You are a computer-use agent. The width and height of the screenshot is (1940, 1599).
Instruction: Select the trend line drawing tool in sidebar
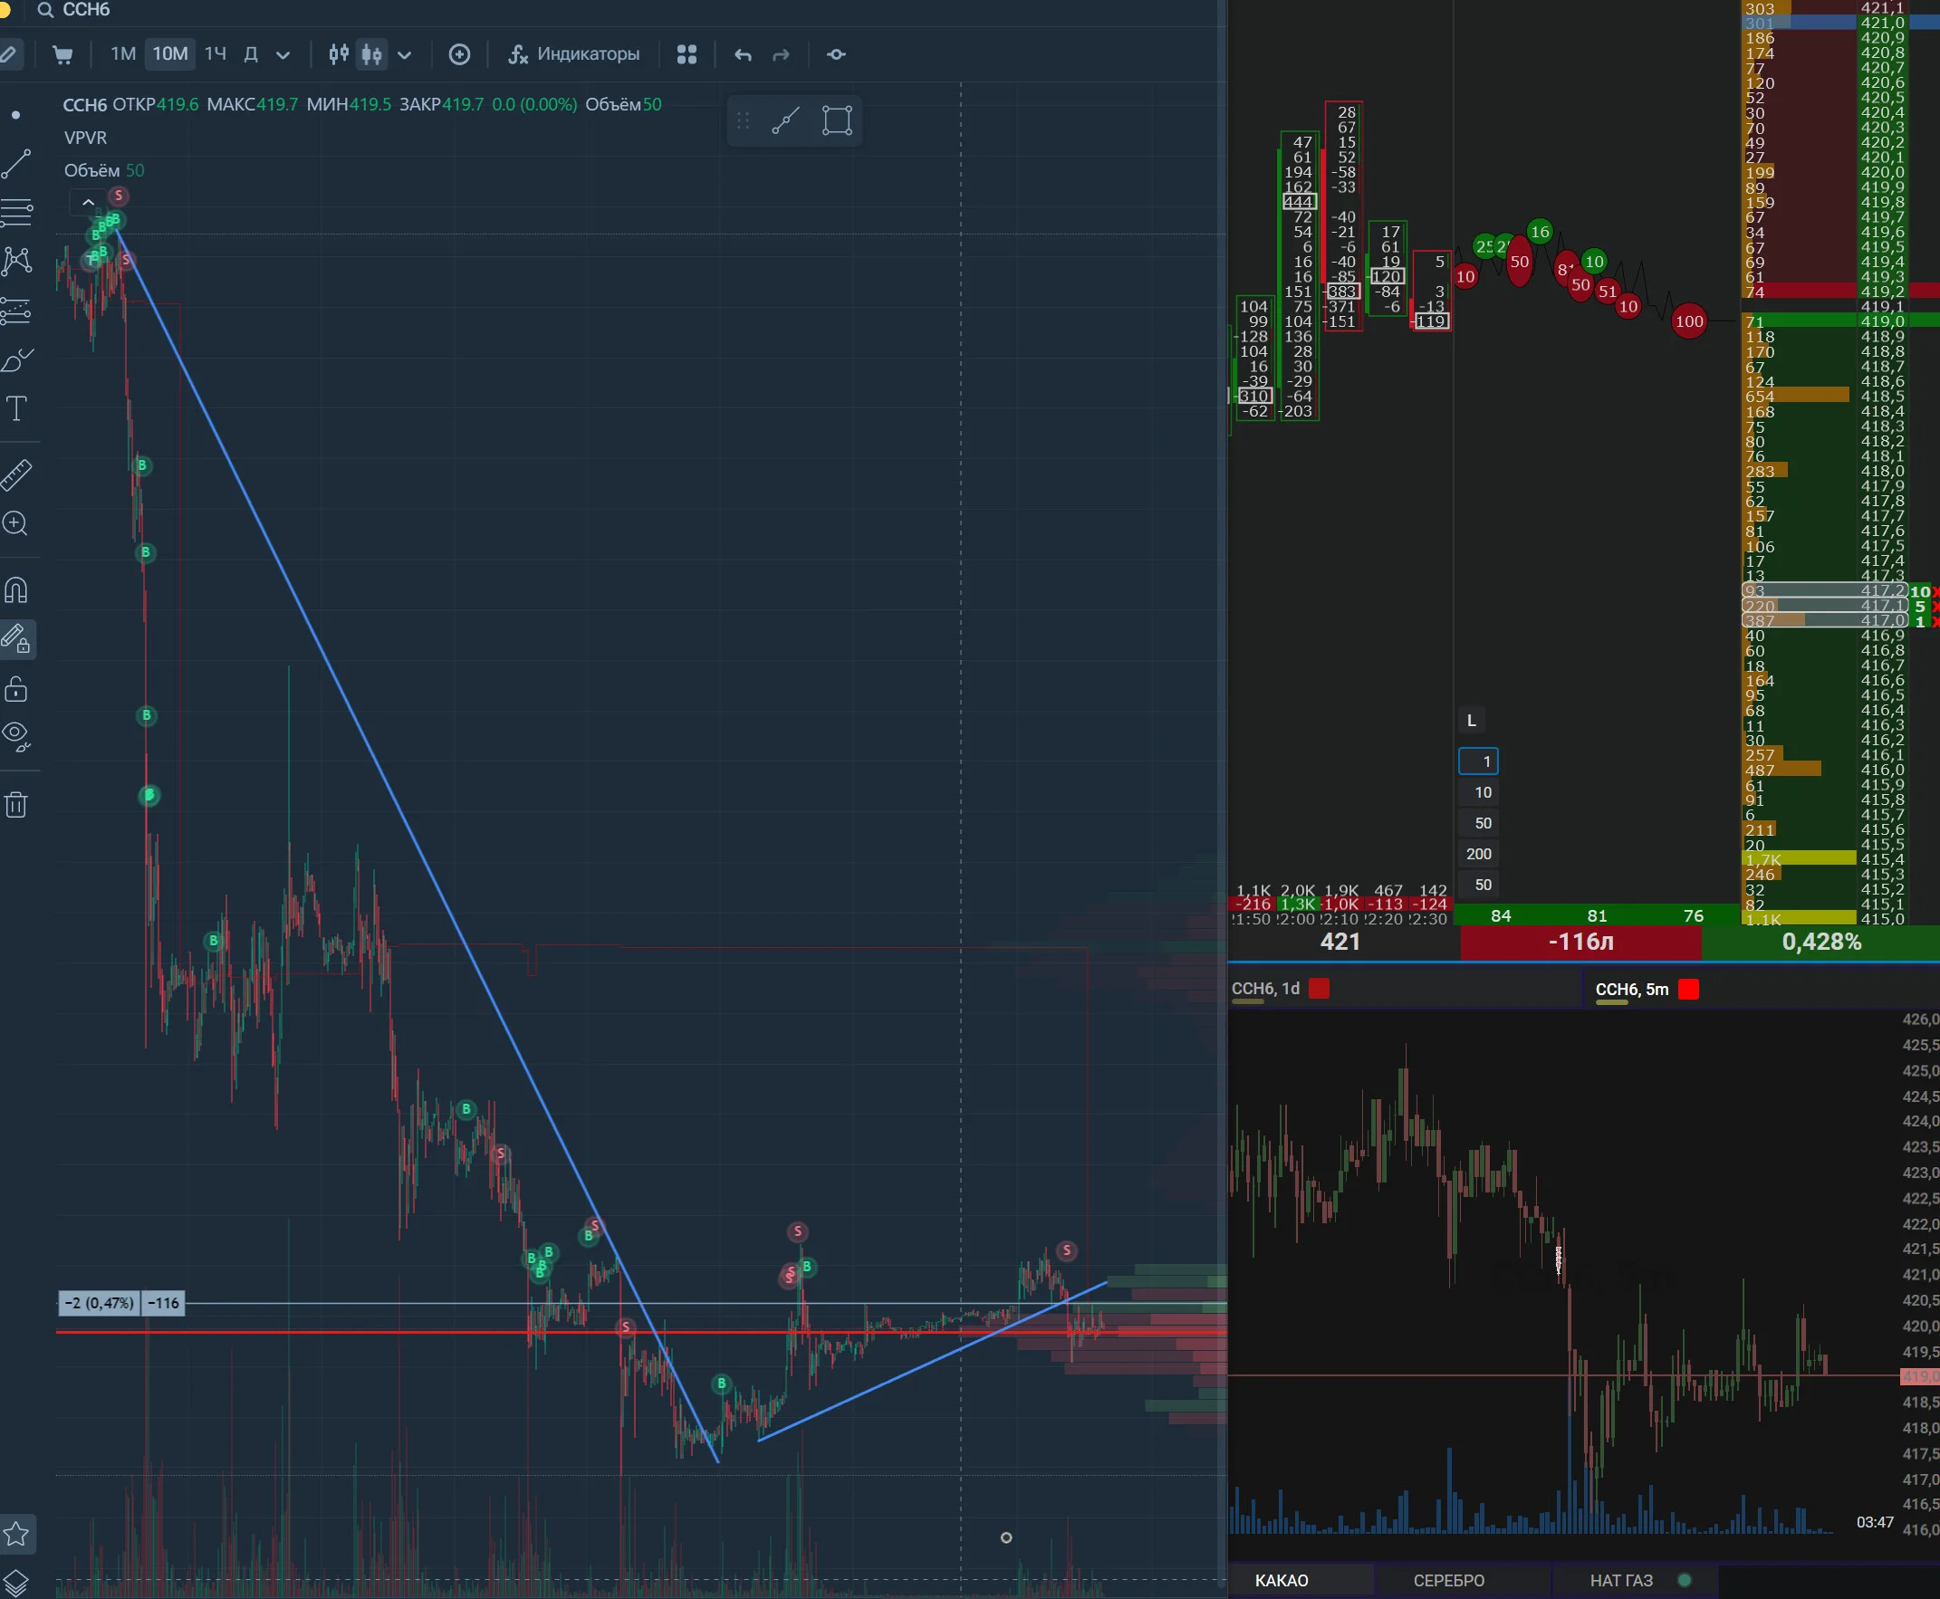click(16, 164)
